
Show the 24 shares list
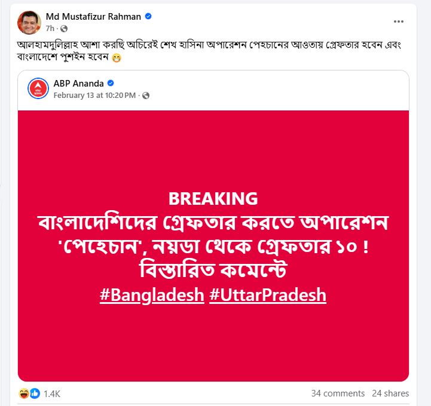tap(390, 393)
